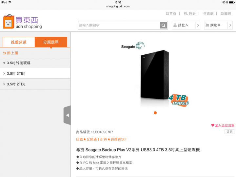Collapse the 3.5吋外接硬碟 category triangle
This screenshot has height=177, width=236.
pyautogui.click(x=4, y=63)
